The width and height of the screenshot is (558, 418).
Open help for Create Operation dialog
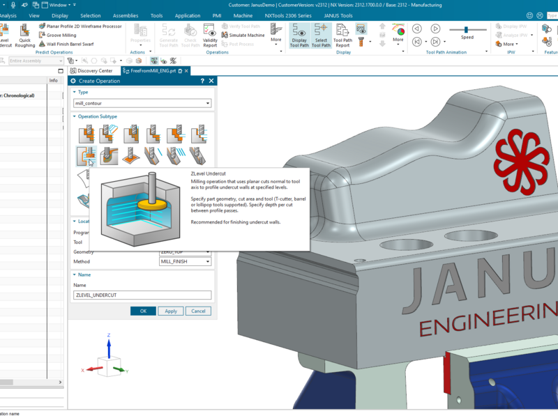click(x=202, y=81)
